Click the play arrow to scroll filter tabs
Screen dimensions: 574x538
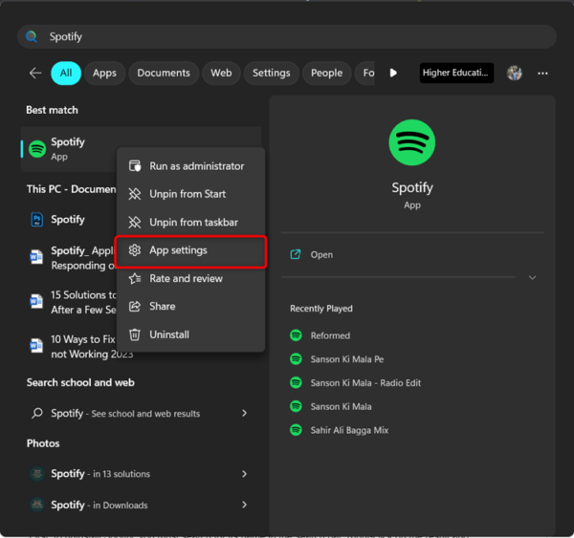click(393, 73)
